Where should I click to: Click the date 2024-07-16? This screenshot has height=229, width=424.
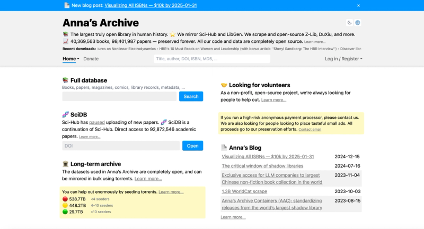click(x=347, y=166)
